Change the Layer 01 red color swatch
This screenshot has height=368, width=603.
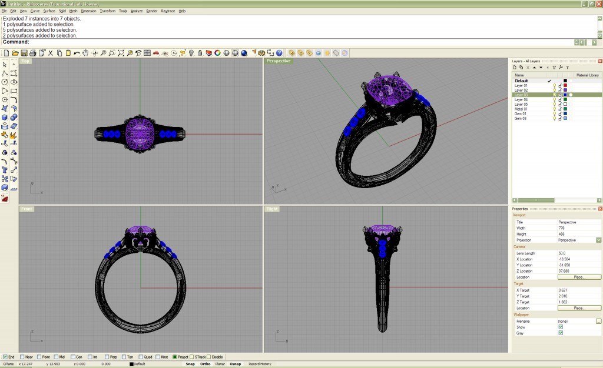coord(565,86)
